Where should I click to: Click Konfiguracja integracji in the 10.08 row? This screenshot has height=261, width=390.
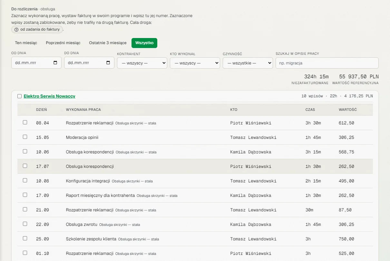(x=88, y=181)
